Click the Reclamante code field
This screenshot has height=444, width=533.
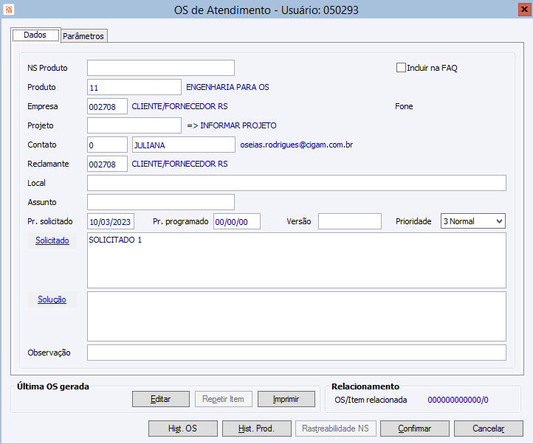[x=108, y=164]
